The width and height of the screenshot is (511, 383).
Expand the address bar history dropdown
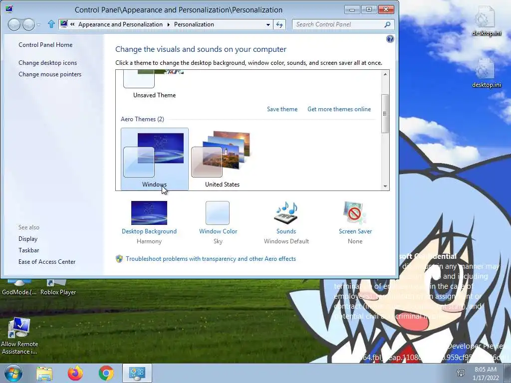[268, 25]
